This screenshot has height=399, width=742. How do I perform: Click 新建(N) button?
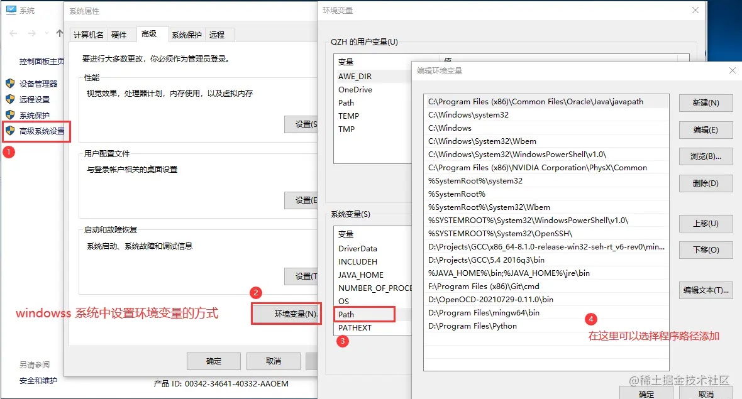706,102
